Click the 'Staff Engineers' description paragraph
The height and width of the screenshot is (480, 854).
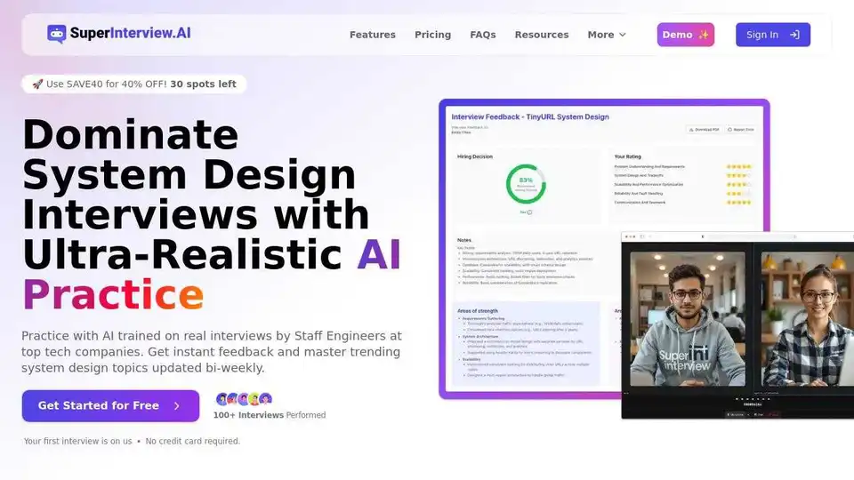click(x=212, y=352)
